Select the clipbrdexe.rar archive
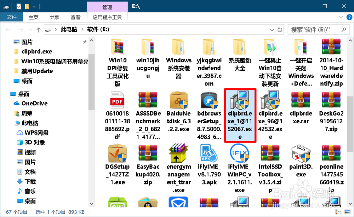This screenshot has height=217, width=354. point(301,108)
